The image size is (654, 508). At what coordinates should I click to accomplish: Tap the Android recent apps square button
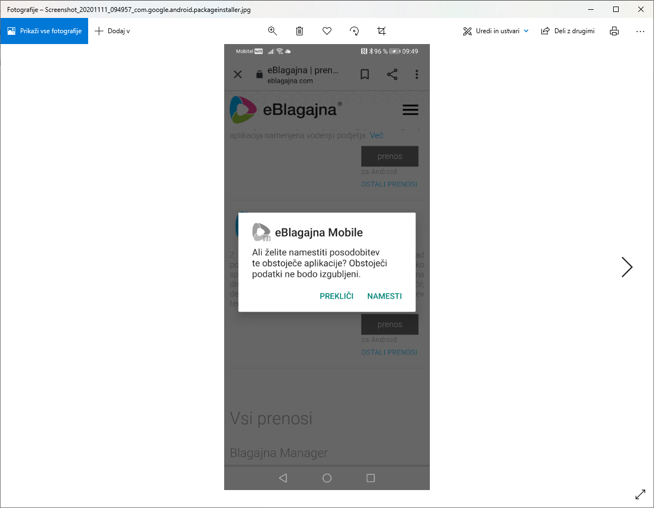(371, 478)
